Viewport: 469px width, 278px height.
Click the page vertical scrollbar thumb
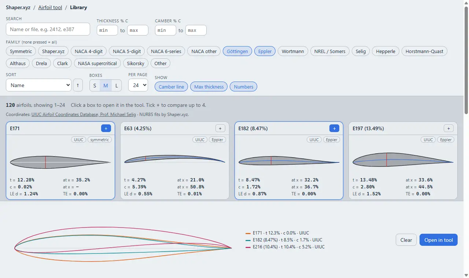(x=466, y=60)
